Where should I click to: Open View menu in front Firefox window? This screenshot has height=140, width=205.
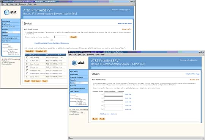pyautogui.click(x=79, y=55)
